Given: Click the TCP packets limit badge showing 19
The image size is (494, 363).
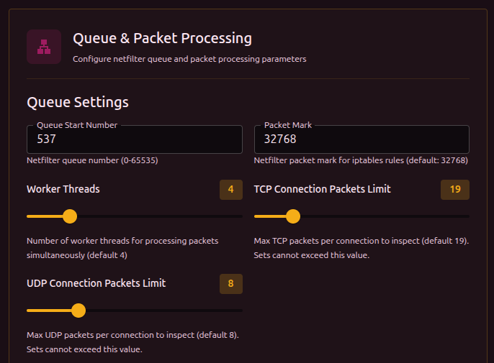Looking at the screenshot, I should [x=454, y=190].
